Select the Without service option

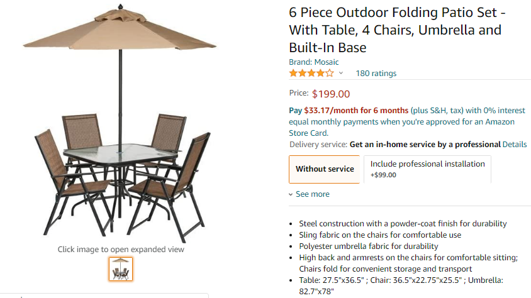(x=325, y=168)
